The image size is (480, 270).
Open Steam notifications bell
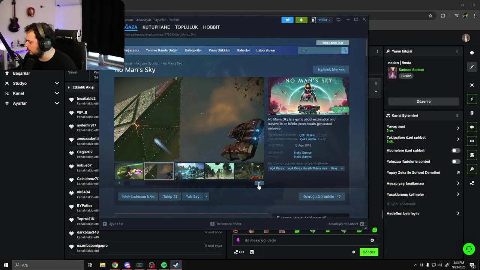pyautogui.click(x=301, y=20)
